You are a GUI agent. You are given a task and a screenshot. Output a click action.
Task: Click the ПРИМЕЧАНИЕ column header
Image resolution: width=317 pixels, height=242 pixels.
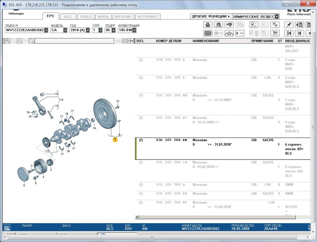[262, 41]
